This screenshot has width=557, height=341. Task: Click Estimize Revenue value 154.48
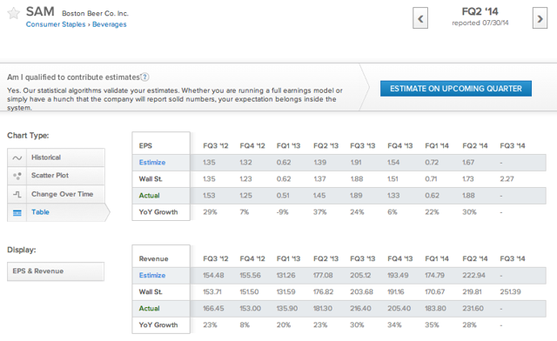point(213,275)
